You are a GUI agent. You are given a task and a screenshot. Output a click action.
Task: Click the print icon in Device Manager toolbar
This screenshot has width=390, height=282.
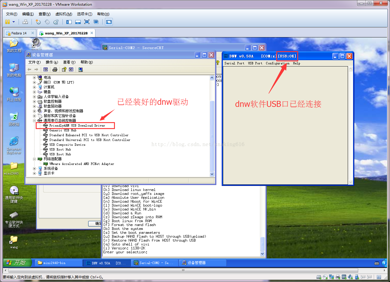pyautogui.click(x=55, y=69)
